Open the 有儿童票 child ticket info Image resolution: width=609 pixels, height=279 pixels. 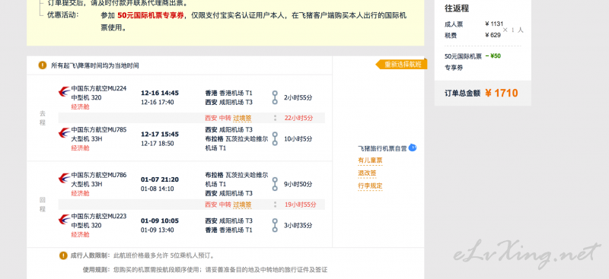coord(370,160)
